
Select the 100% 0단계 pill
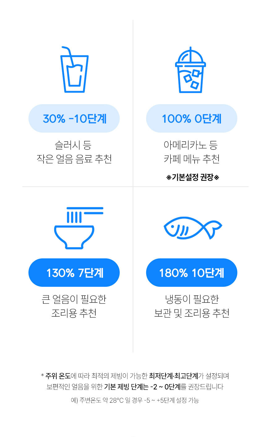click(191, 118)
